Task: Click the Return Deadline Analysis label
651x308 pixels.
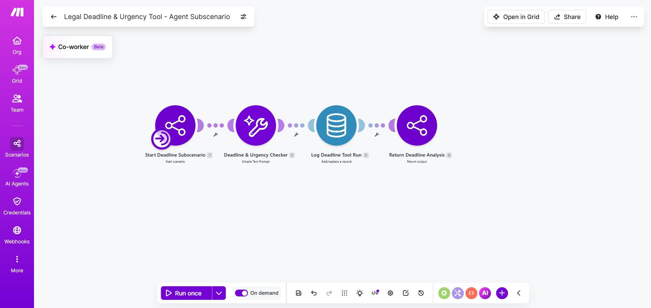Action: [417, 155]
